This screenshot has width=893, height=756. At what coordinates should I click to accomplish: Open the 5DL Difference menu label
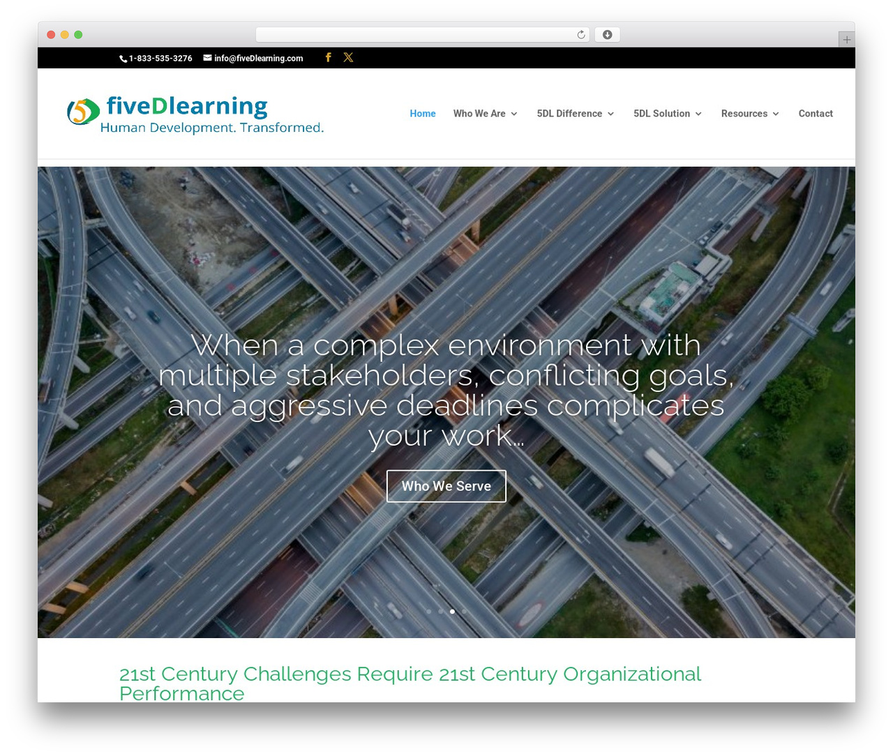(x=569, y=114)
